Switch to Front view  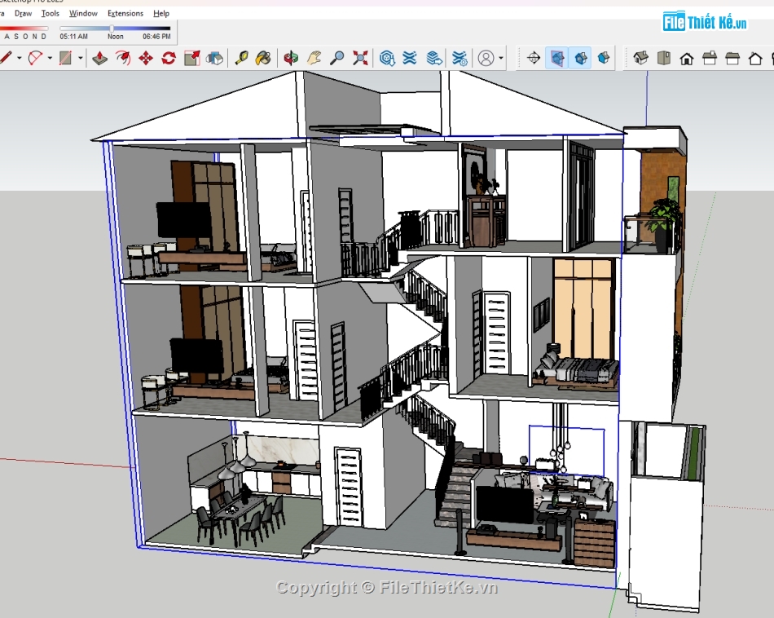click(687, 59)
